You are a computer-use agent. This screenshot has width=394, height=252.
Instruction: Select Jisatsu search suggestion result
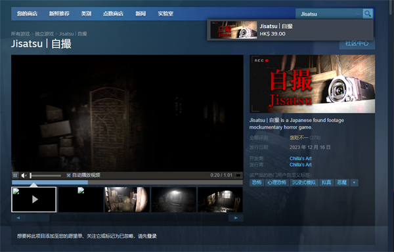pos(290,30)
